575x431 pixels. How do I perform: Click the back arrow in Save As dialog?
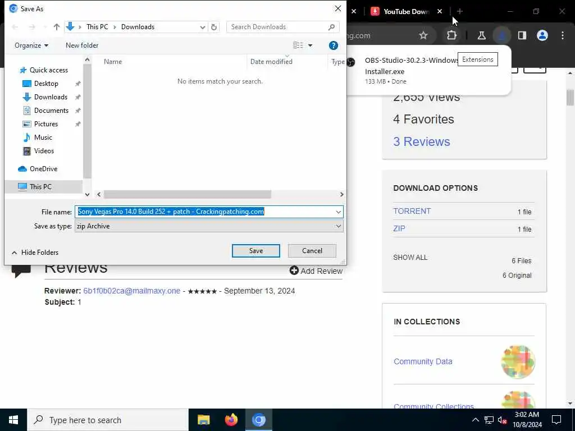coord(15,27)
